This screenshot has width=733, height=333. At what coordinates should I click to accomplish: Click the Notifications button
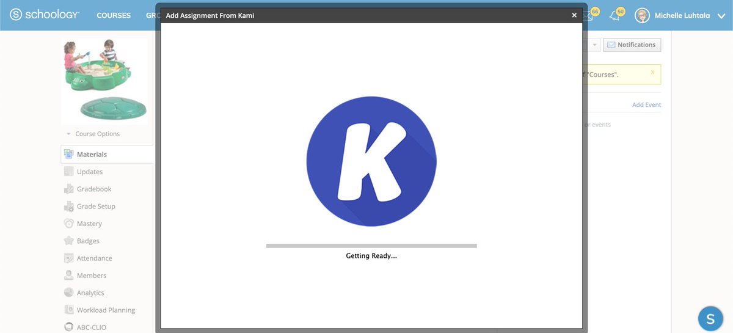click(632, 45)
